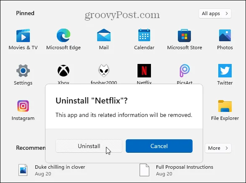
Task: Click the 'Photos' label text
Action: tap(225, 48)
